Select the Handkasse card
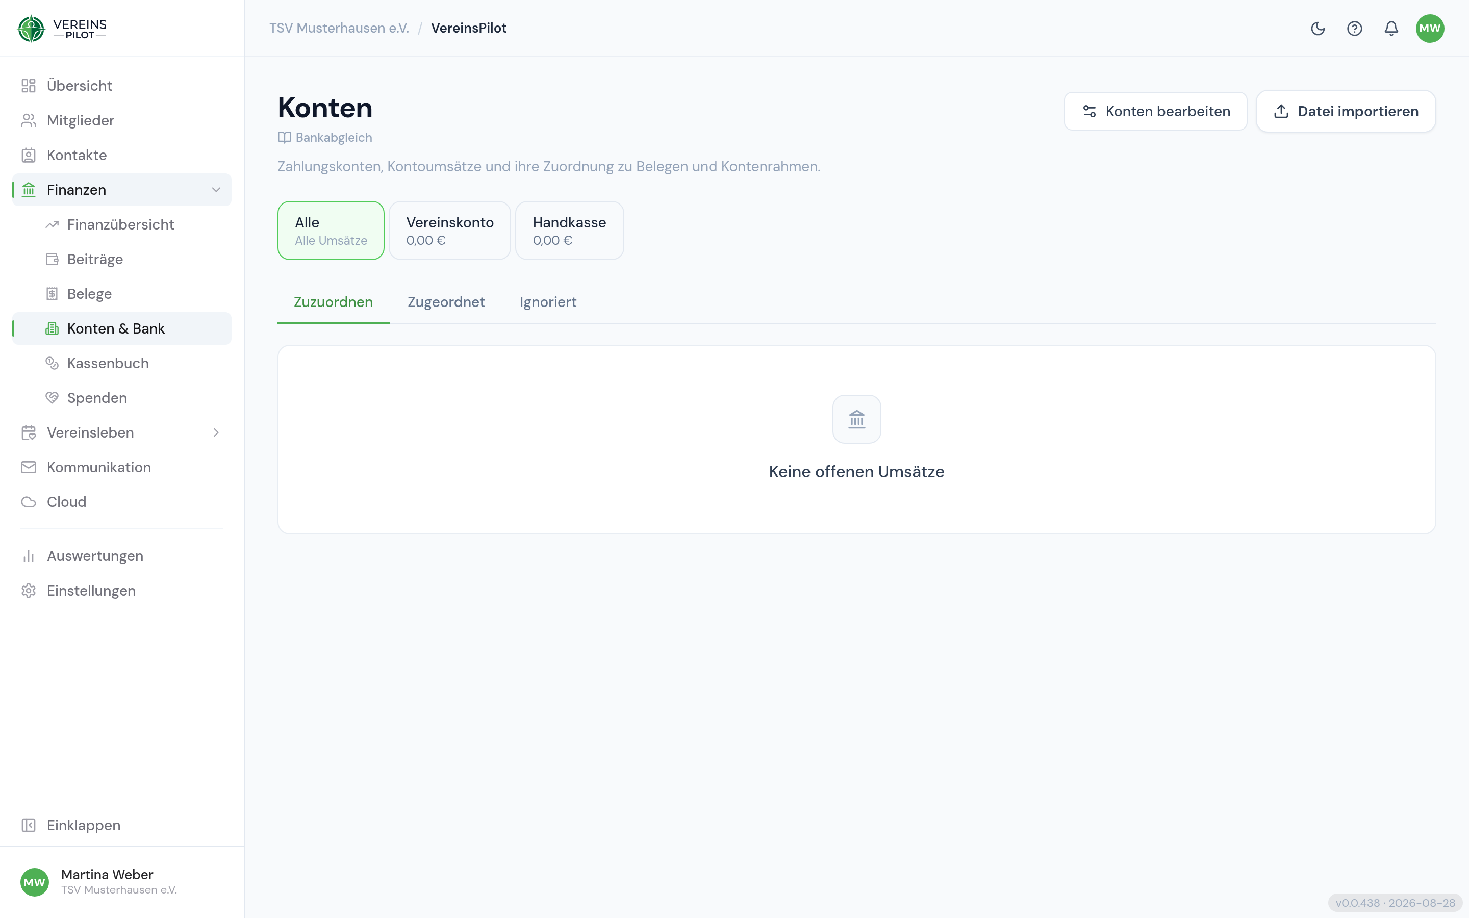 (569, 231)
